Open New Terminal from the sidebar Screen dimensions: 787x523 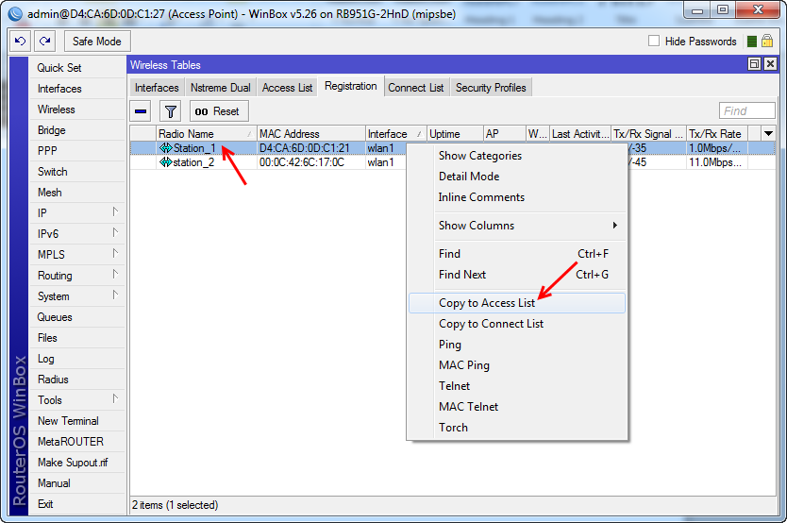(77, 421)
